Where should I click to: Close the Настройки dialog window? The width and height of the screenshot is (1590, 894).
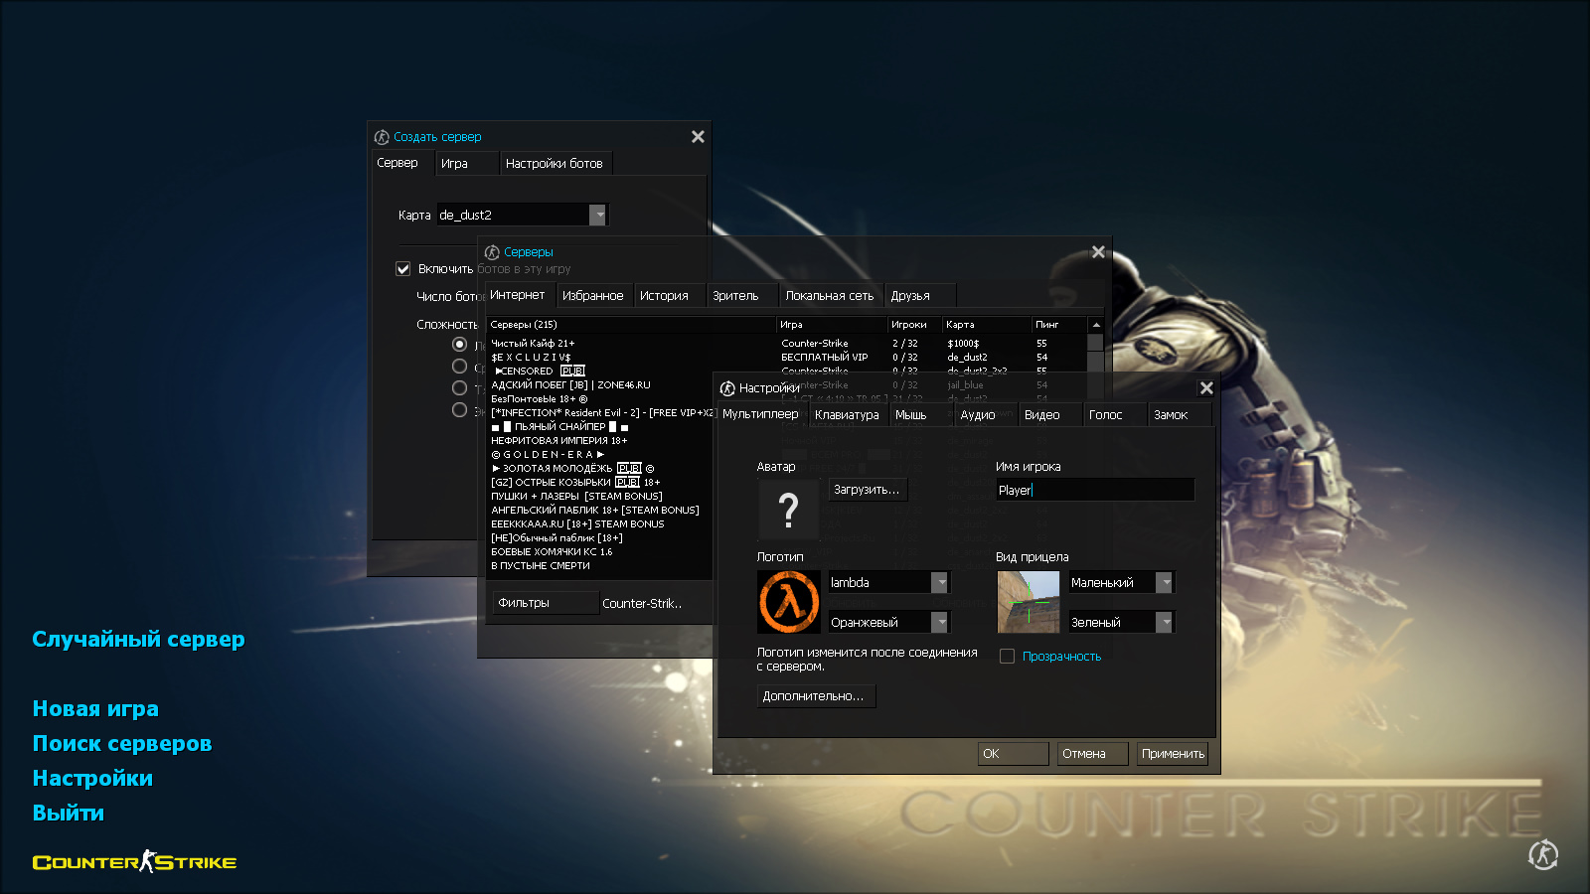pos(1206,388)
